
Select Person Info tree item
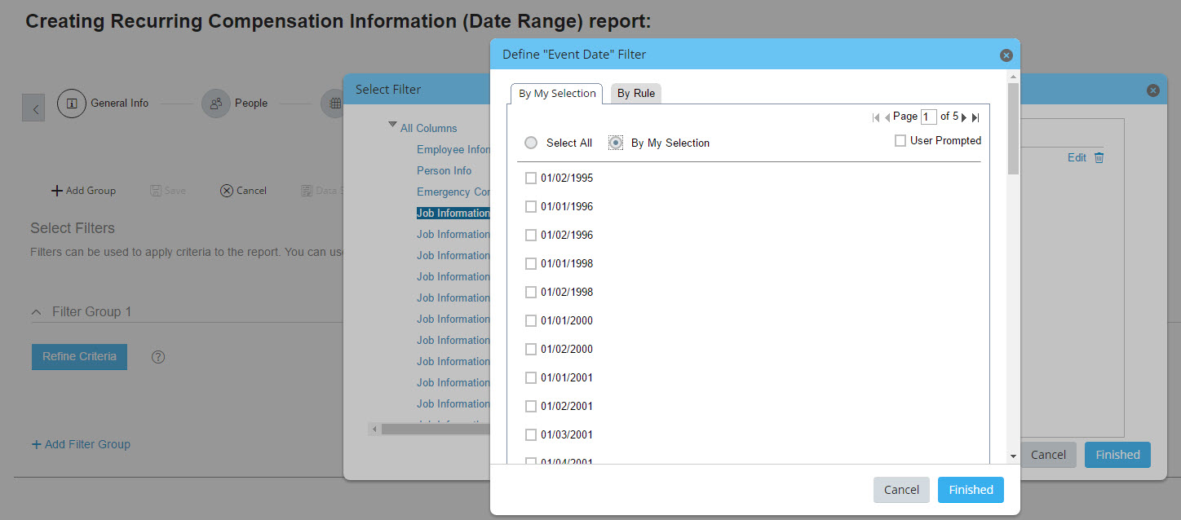coord(445,170)
